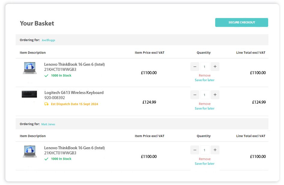
Task: Click the delivery truck icon beside Est Dispatch Date
Action: 46,104
